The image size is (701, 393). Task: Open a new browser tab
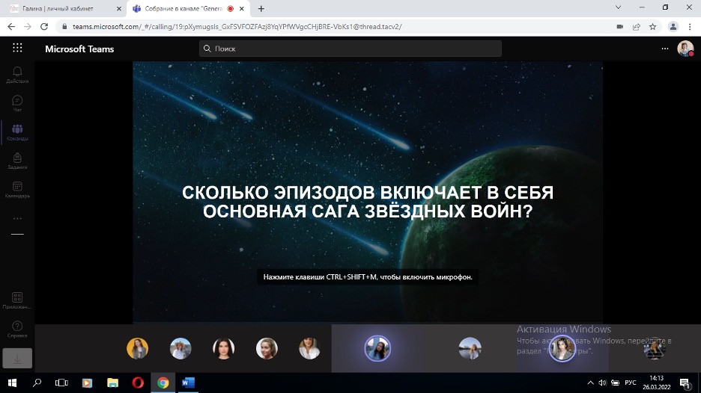point(261,8)
